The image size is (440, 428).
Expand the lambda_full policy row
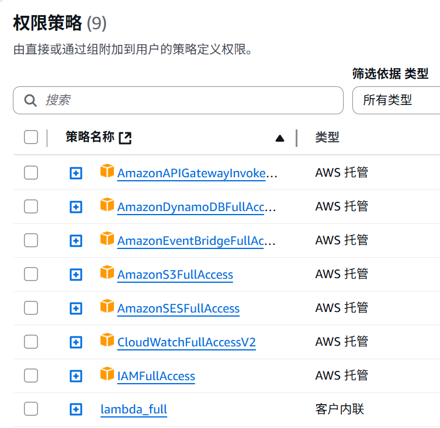click(x=76, y=409)
